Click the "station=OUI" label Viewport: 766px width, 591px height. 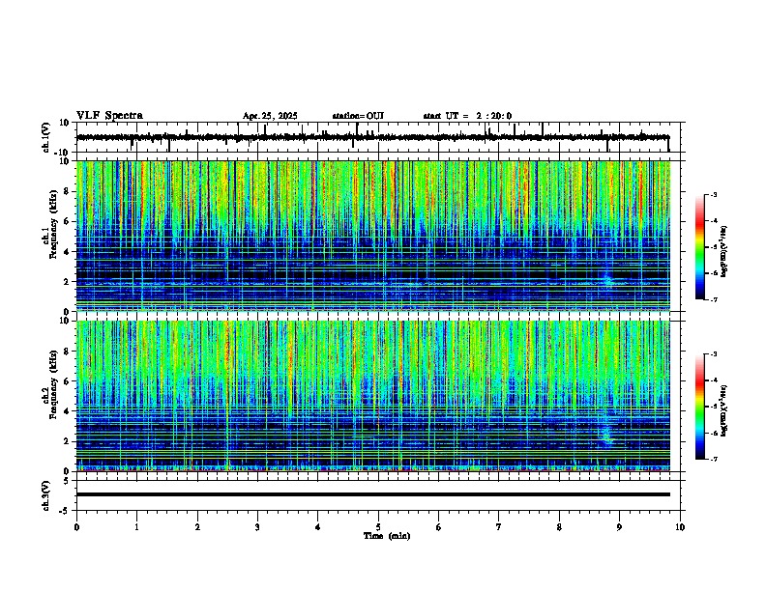[x=358, y=116]
